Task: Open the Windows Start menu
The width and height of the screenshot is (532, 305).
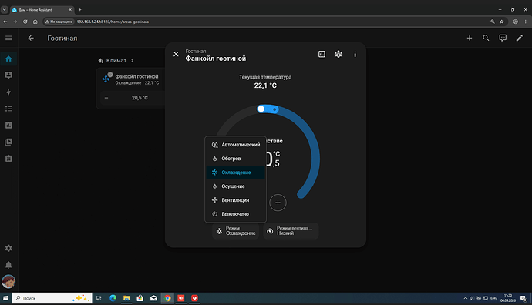Action: 5,298
